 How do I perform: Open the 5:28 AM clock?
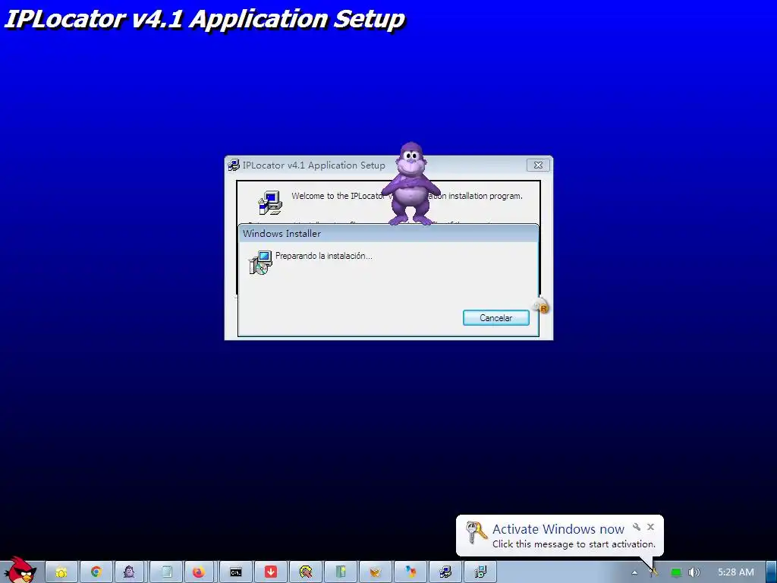[736, 572]
